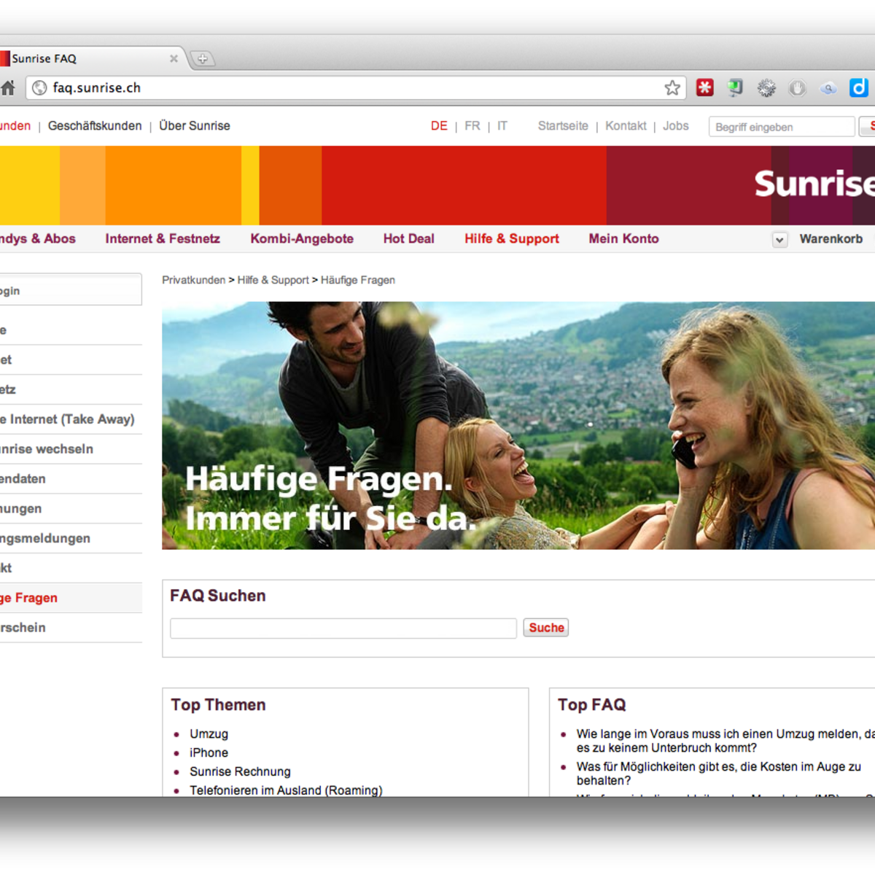Click the Suche button
875x875 pixels.
point(546,628)
